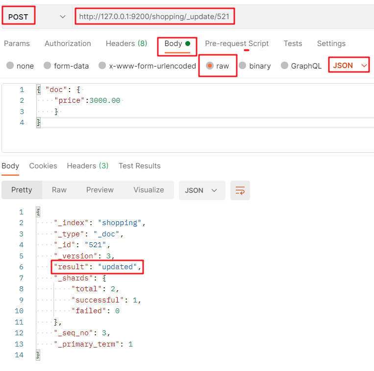Click line number 2 in request editor gutter
374x371 pixels.
(22, 100)
